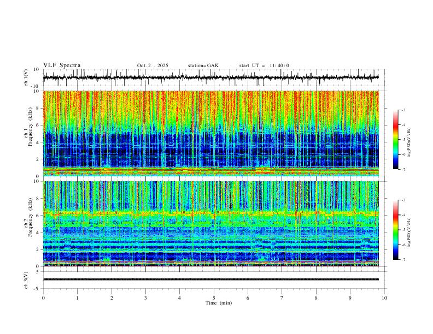Click the '-7' tick on lower color bar

(x=403, y=259)
